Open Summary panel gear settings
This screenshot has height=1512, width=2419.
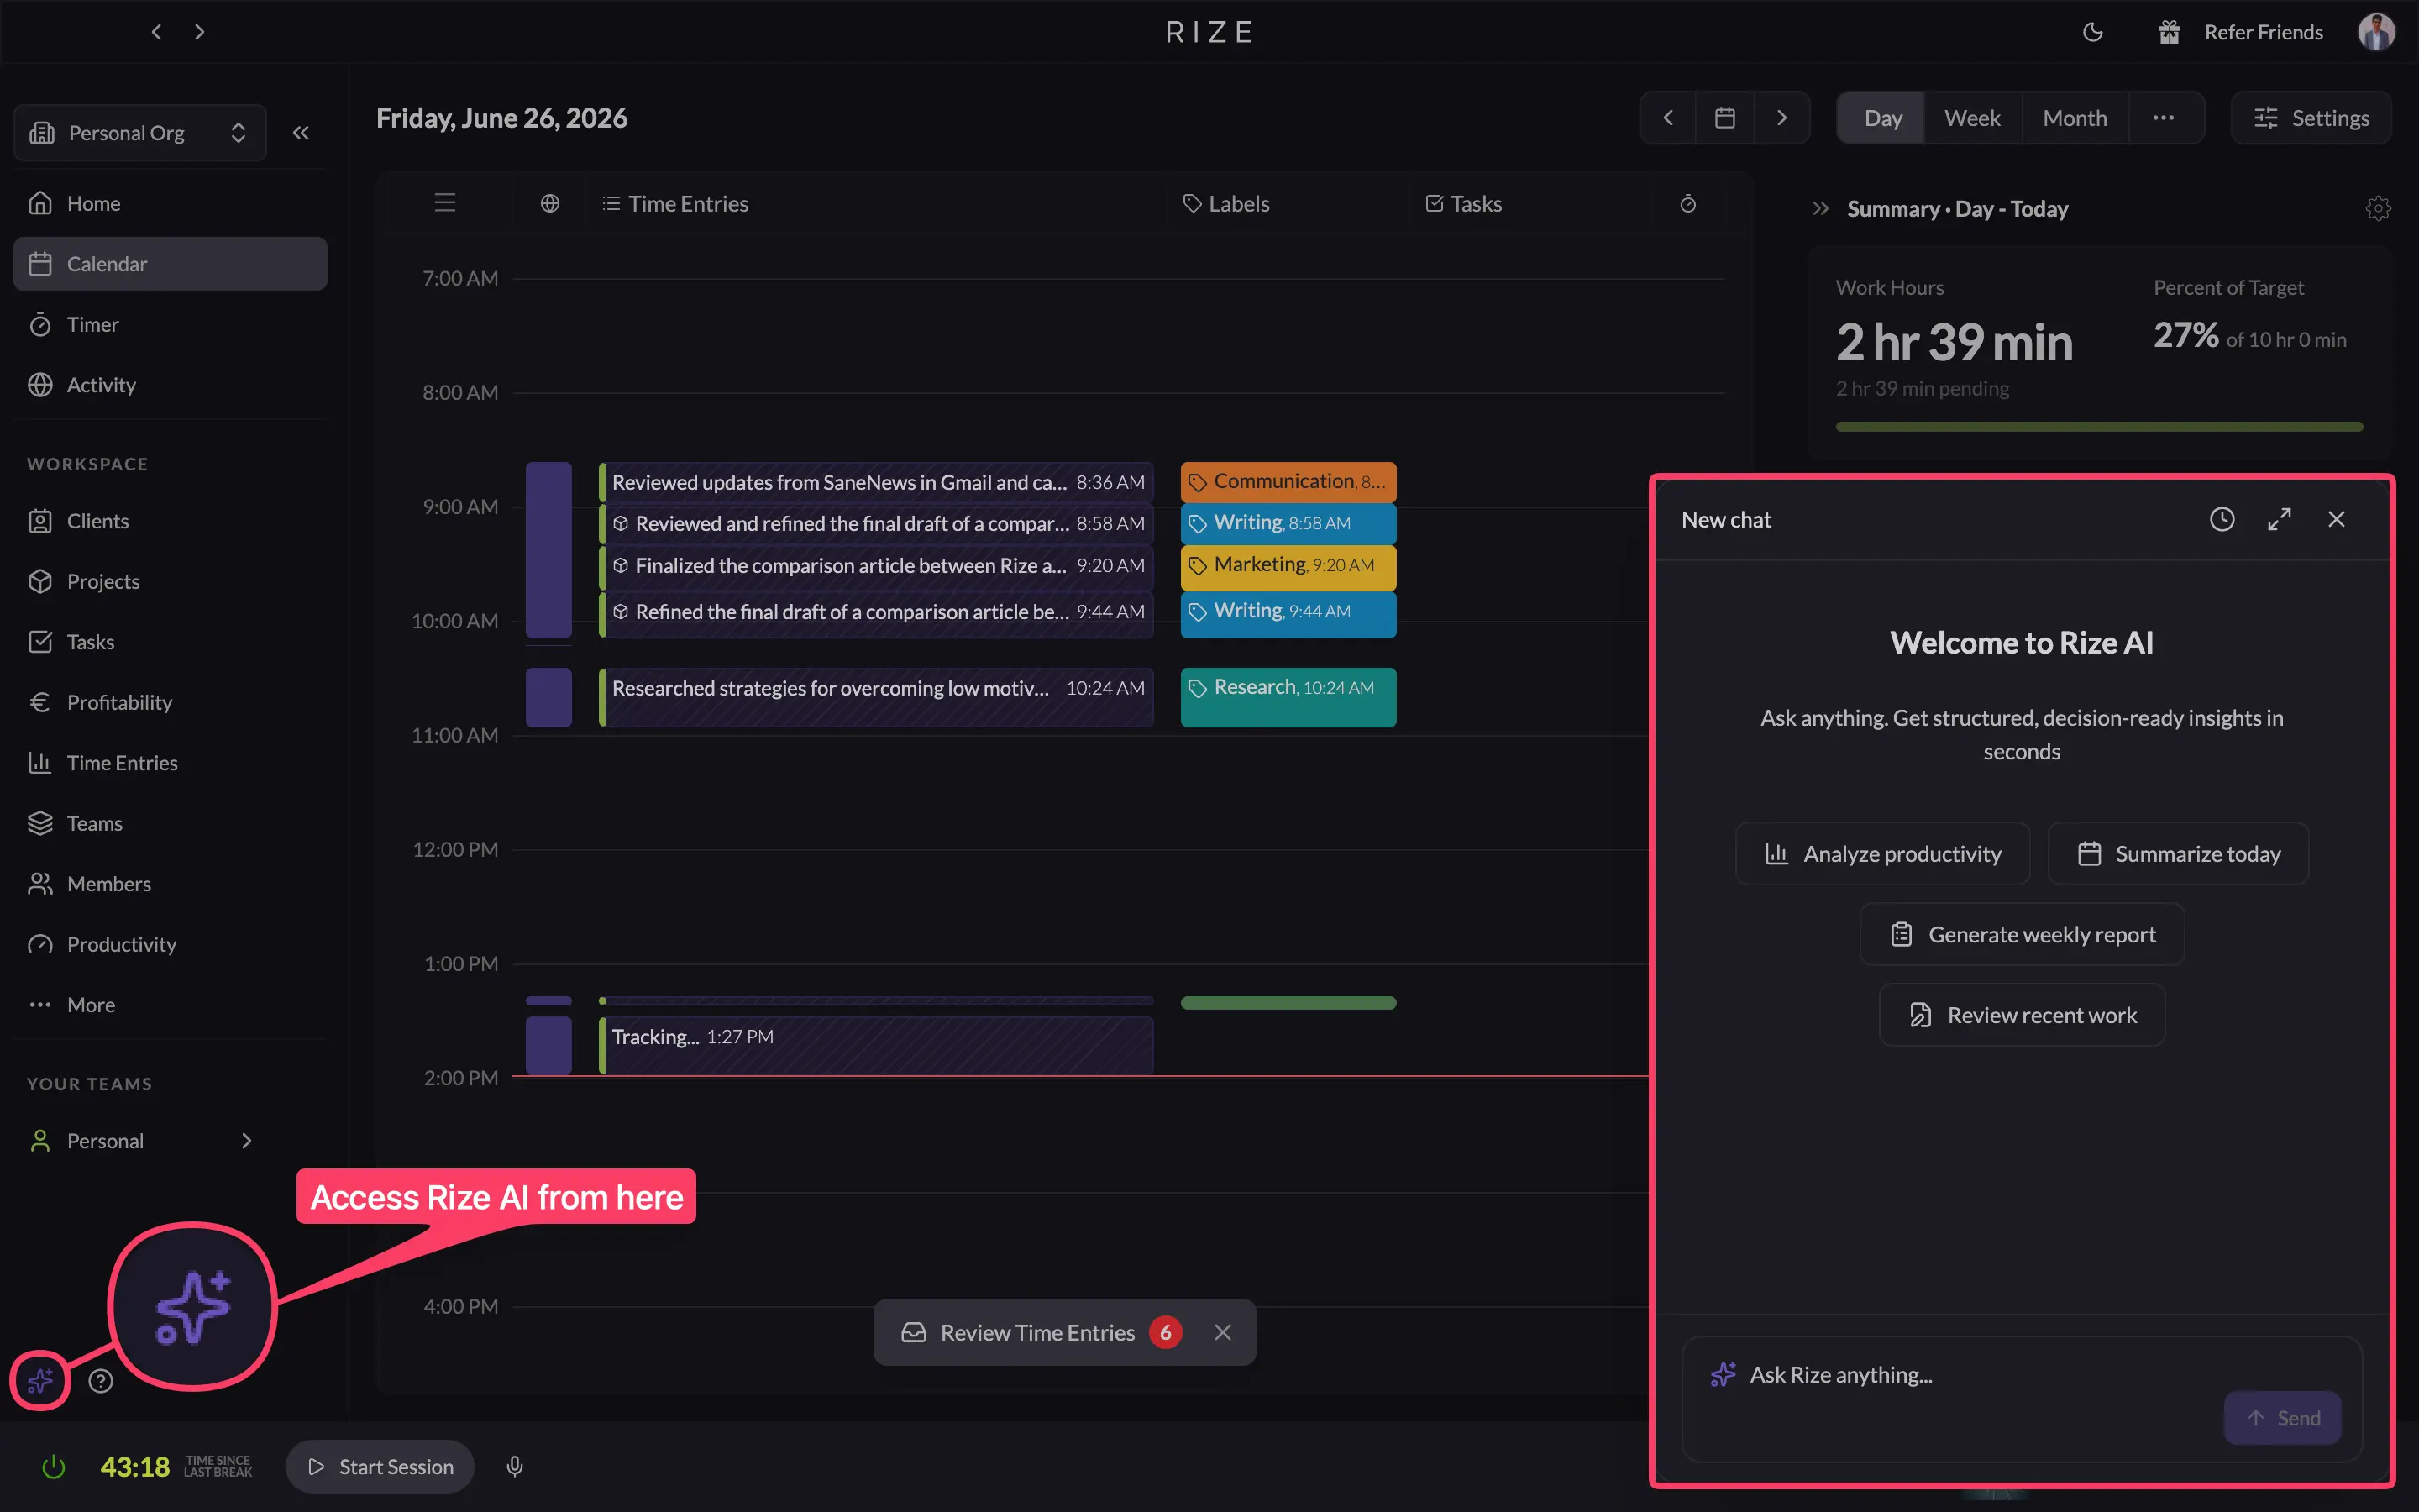[2378, 208]
